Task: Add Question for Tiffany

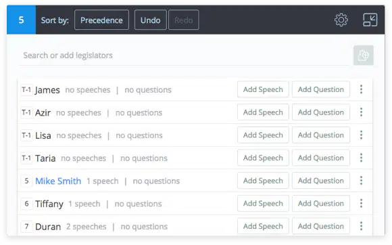Action: tap(321, 203)
